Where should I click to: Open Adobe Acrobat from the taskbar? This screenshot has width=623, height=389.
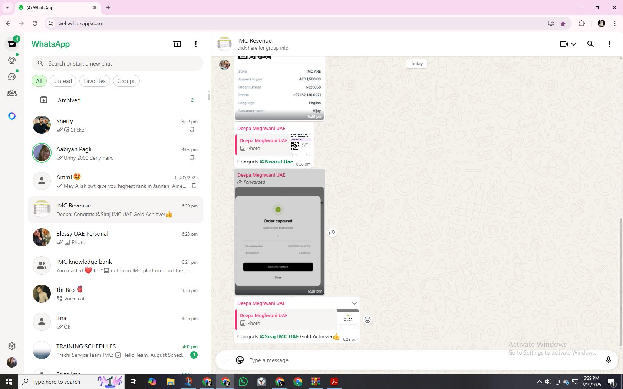coord(334,382)
